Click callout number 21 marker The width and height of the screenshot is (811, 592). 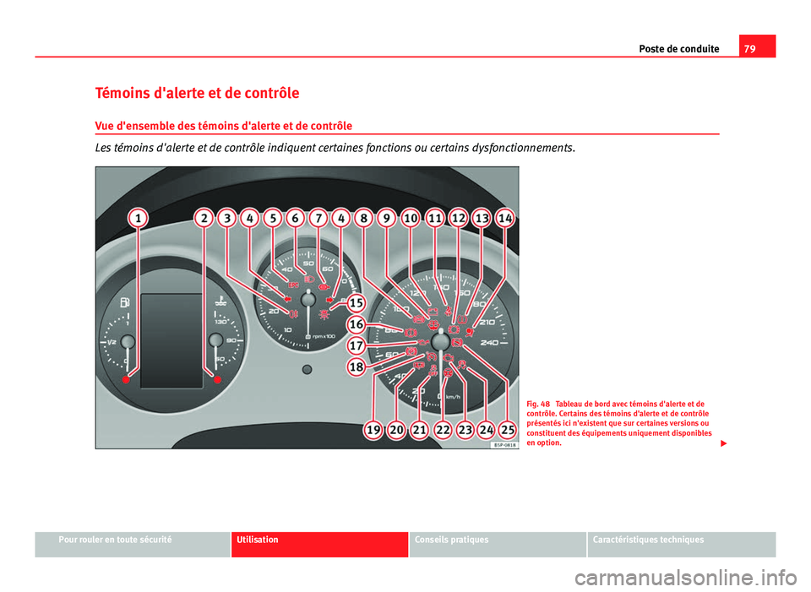click(x=420, y=430)
